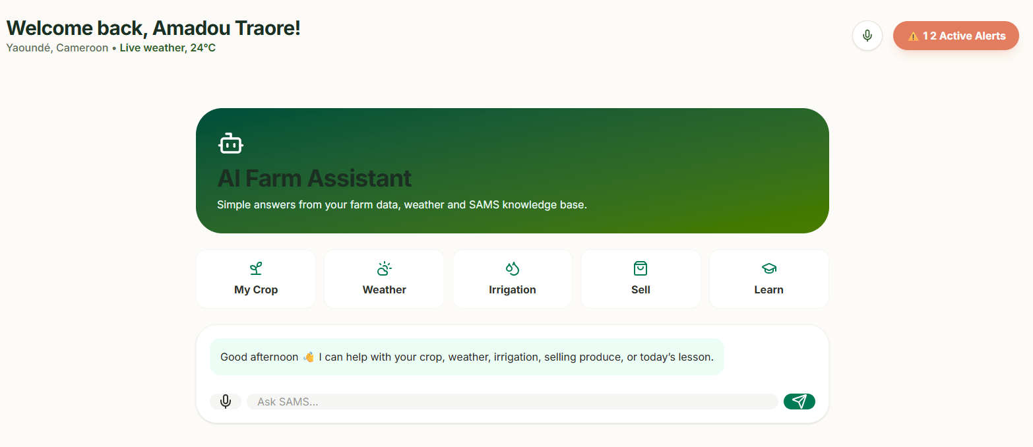The image size is (1033, 447).
Task: Open the Learn quick action label
Action: 769,289
